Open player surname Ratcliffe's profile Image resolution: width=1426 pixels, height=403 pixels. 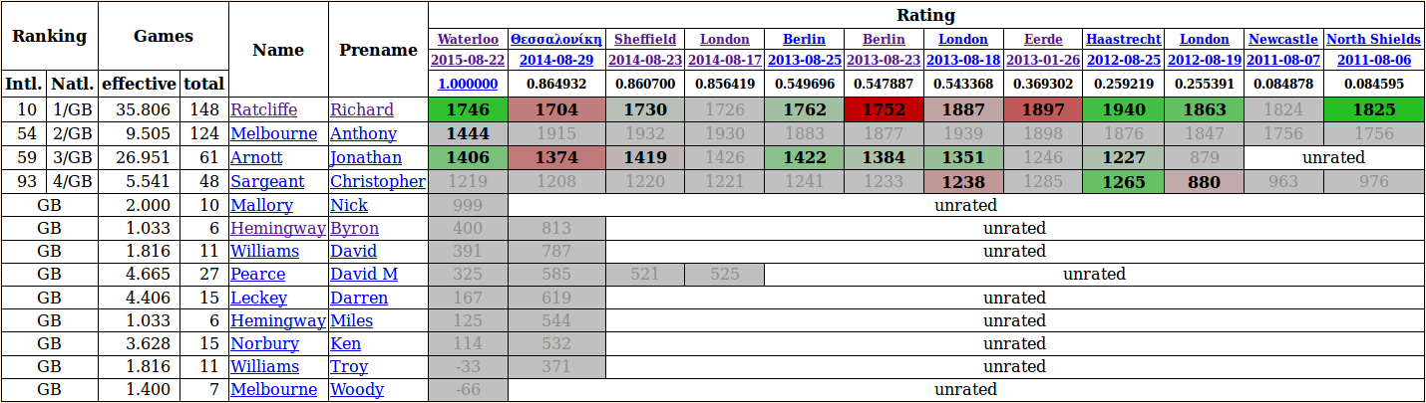[262, 109]
